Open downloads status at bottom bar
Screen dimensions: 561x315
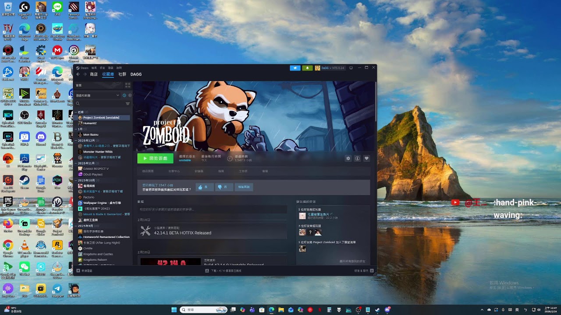(224, 271)
